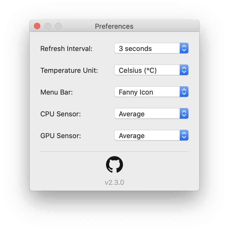
Task: Click the CPU Sensor label text
Action: (60, 114)
